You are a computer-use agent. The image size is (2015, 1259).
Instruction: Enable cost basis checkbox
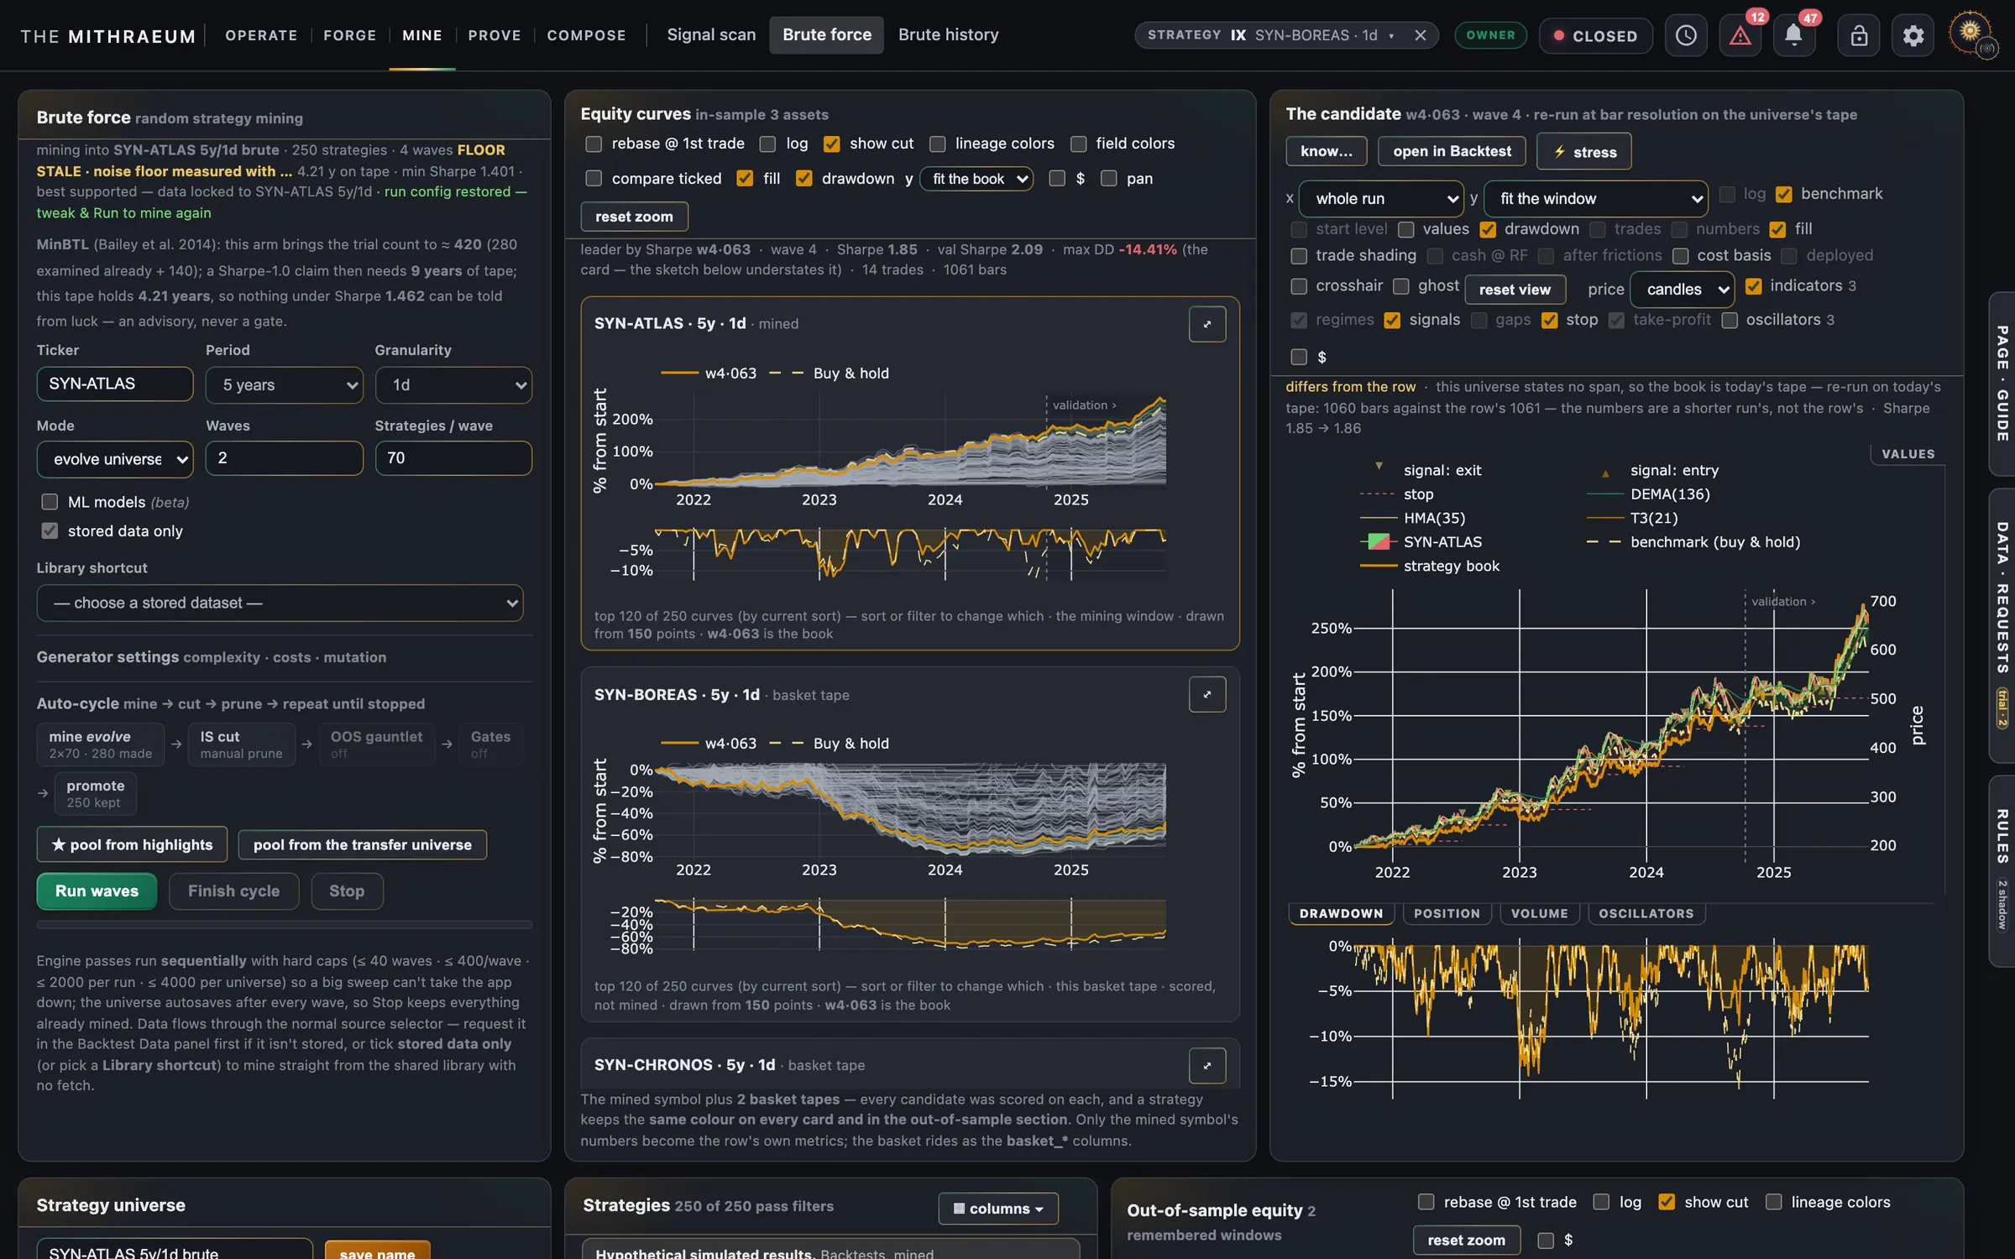point(1680,256)
